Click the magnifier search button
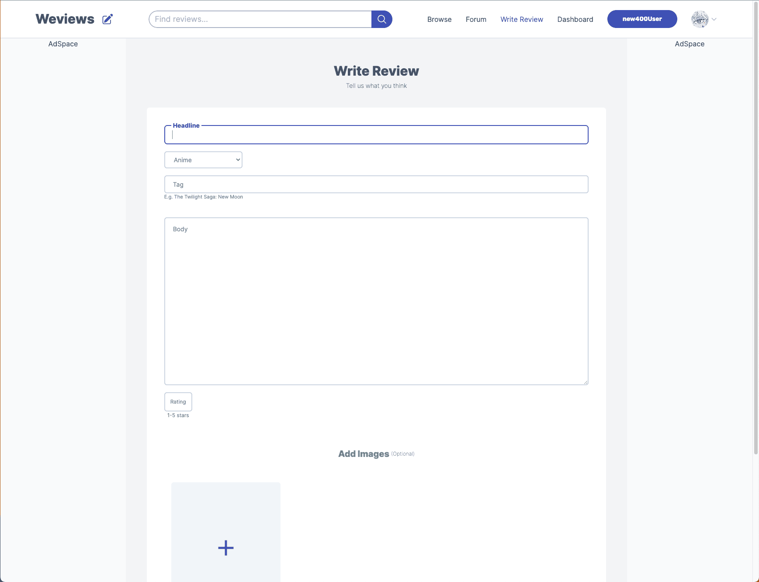The width and height of the screenshot is (759, 582). (x=382, y=19)
